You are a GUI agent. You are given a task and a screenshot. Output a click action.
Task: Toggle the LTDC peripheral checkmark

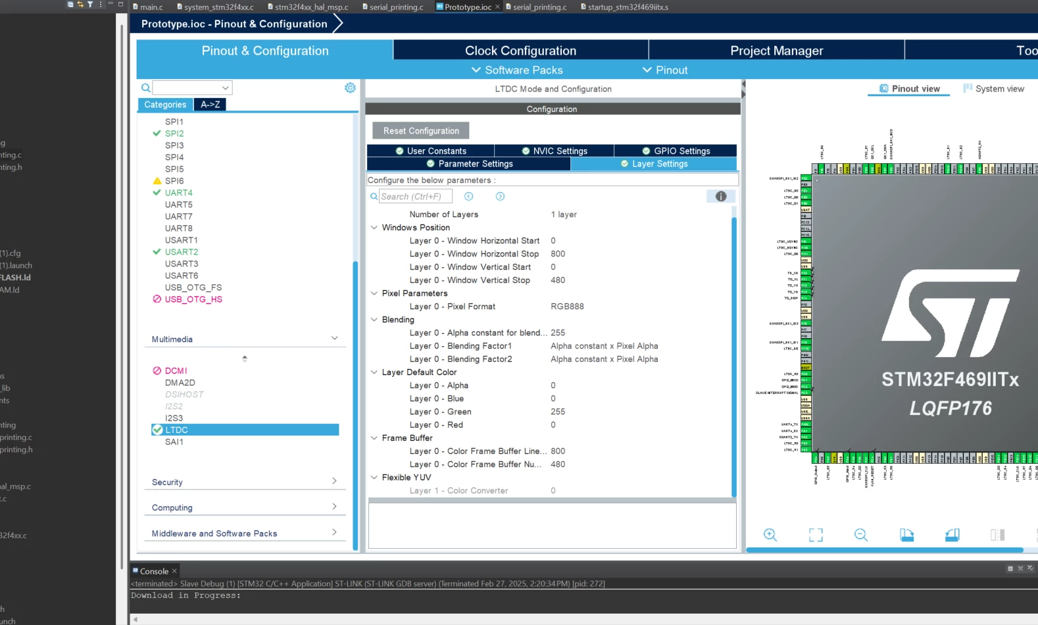(x=157, y=430)
